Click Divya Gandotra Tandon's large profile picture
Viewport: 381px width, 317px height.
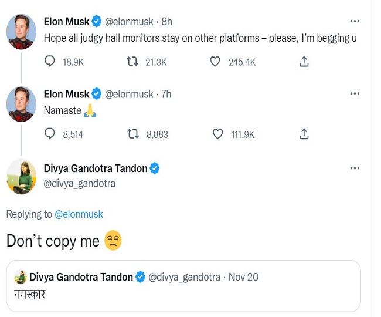coord(21,176)
